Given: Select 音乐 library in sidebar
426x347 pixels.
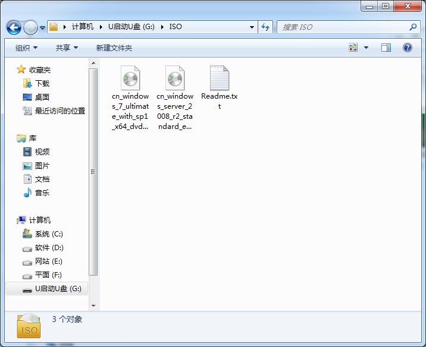Looking at the screenshot, I should coord(42,193).
